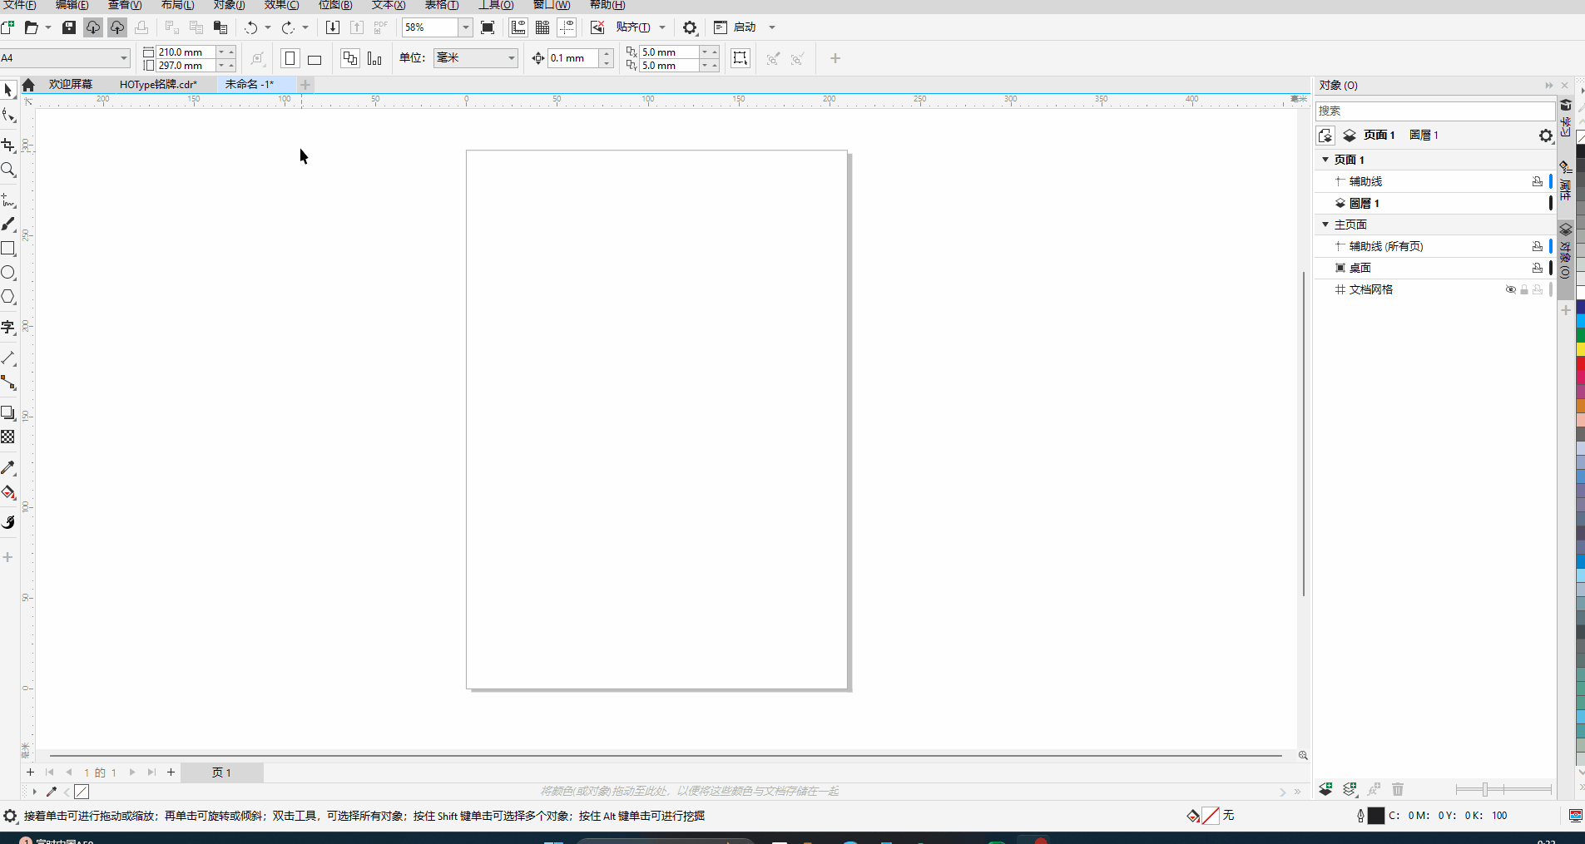1585x844 pixels.
Task: Click the Full-screen preview icon
Action: click(x=488, y=27)
